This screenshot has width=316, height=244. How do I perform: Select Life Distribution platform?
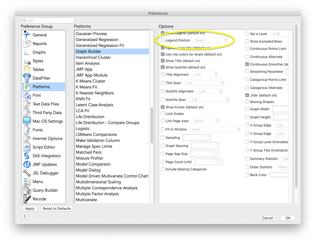point(112,117)
